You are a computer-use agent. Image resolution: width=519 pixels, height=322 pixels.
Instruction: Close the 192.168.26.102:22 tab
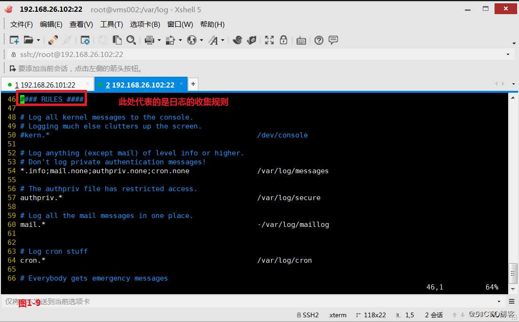181,84
